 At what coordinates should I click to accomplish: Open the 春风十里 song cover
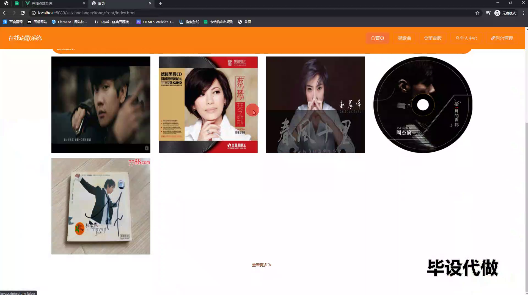[x=315, y=105]
